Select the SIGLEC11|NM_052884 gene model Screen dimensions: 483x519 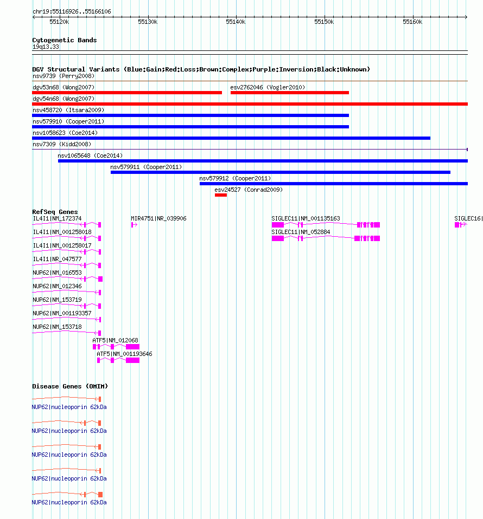coord(326,238)
